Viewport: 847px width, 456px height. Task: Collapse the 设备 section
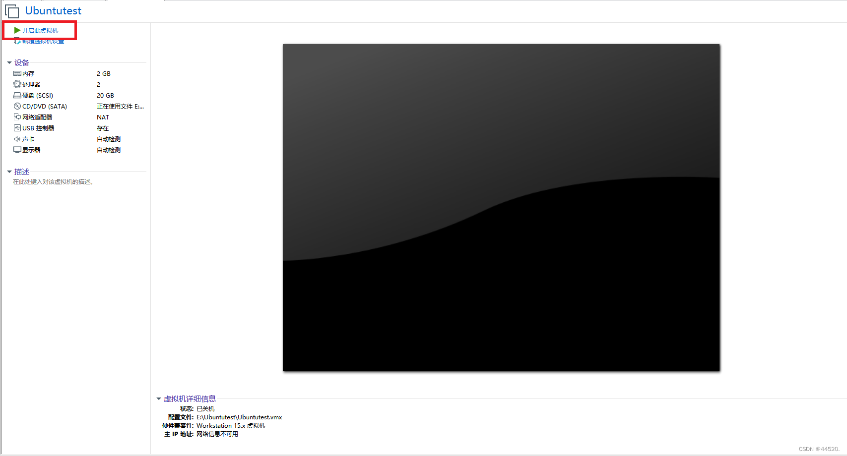point(9,63)
